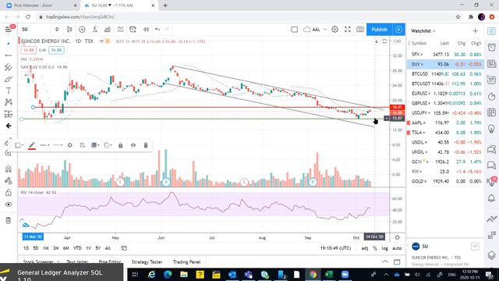This screenshot has width=499, height=281.
Task: Select the 1M time range
Action: (45, 248)
